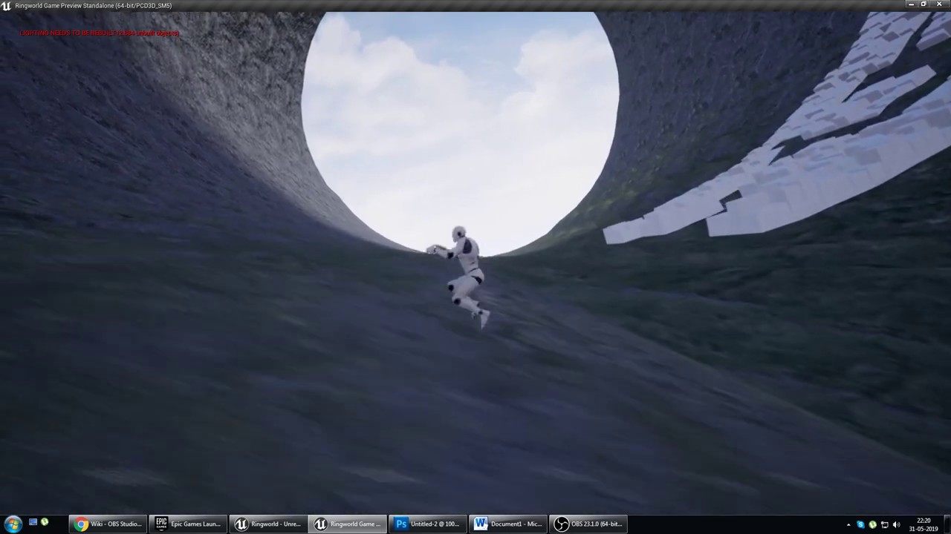Click the white mannequin character
951x534 pixels.
(x=461, y=277)
